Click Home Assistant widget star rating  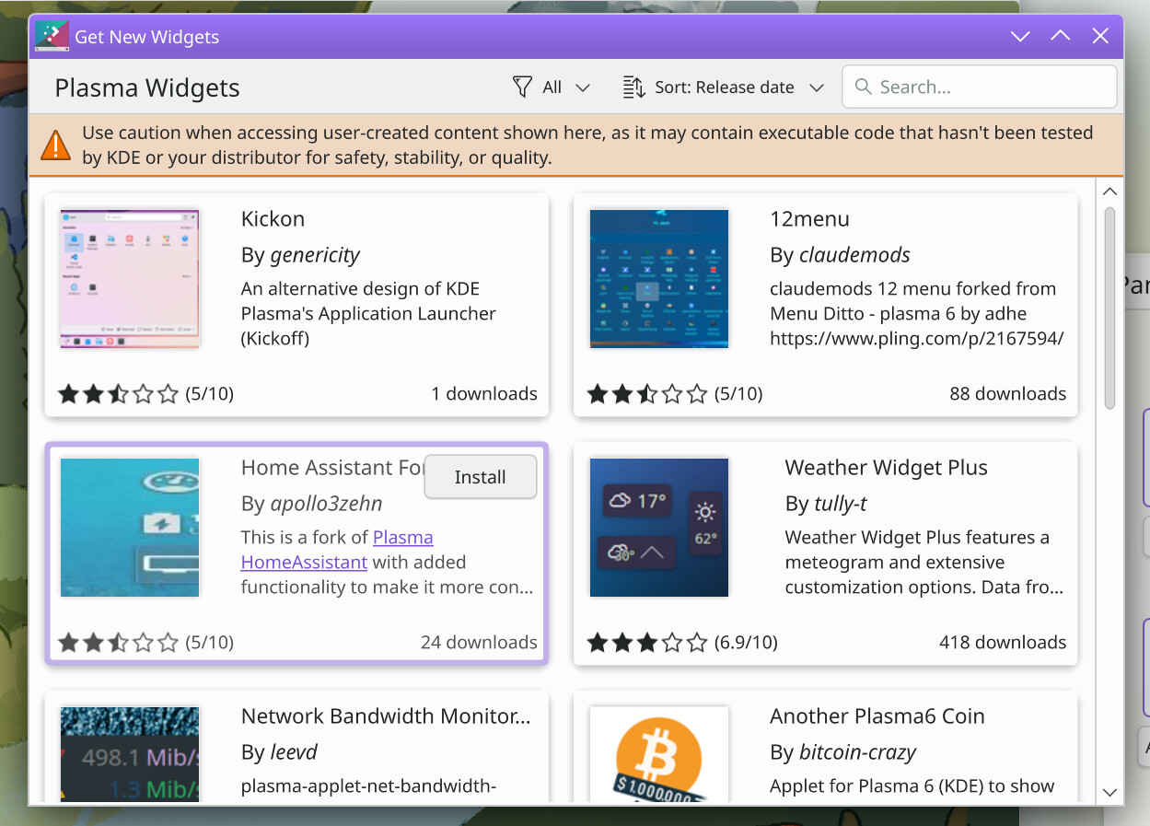pyautogui.click(x=118, y=643)
